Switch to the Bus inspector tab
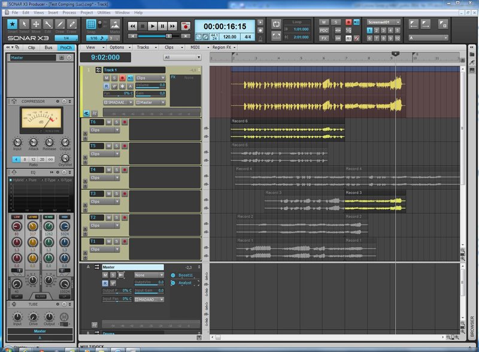Image resolution: width=479 pixels, height=352 pixels. coord(48,48)
